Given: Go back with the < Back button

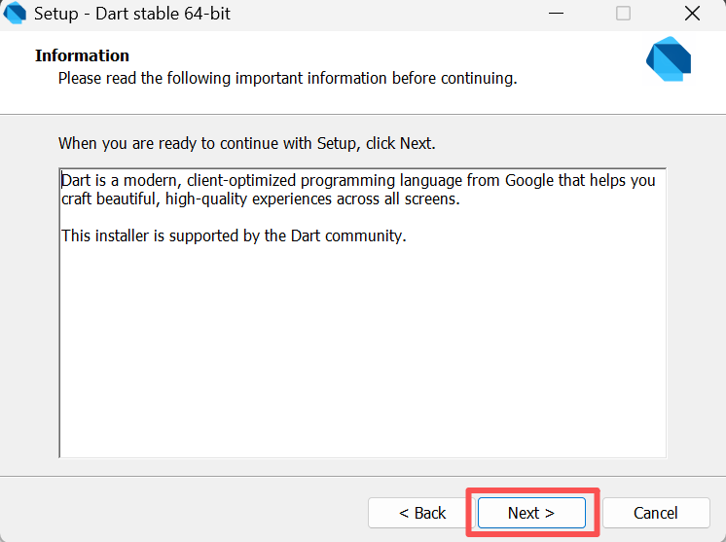Looking at the screenshot, I should [421, 513].
